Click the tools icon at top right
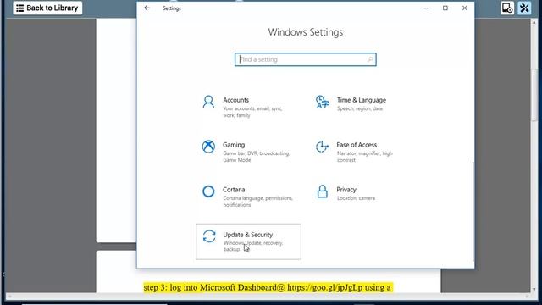 click(x=524, y=8)
